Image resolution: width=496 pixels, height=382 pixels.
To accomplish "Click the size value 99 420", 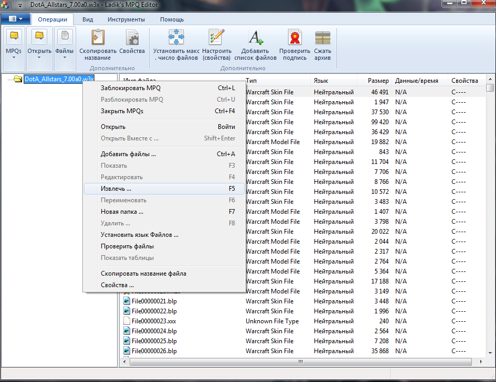I will coord(379,122).
